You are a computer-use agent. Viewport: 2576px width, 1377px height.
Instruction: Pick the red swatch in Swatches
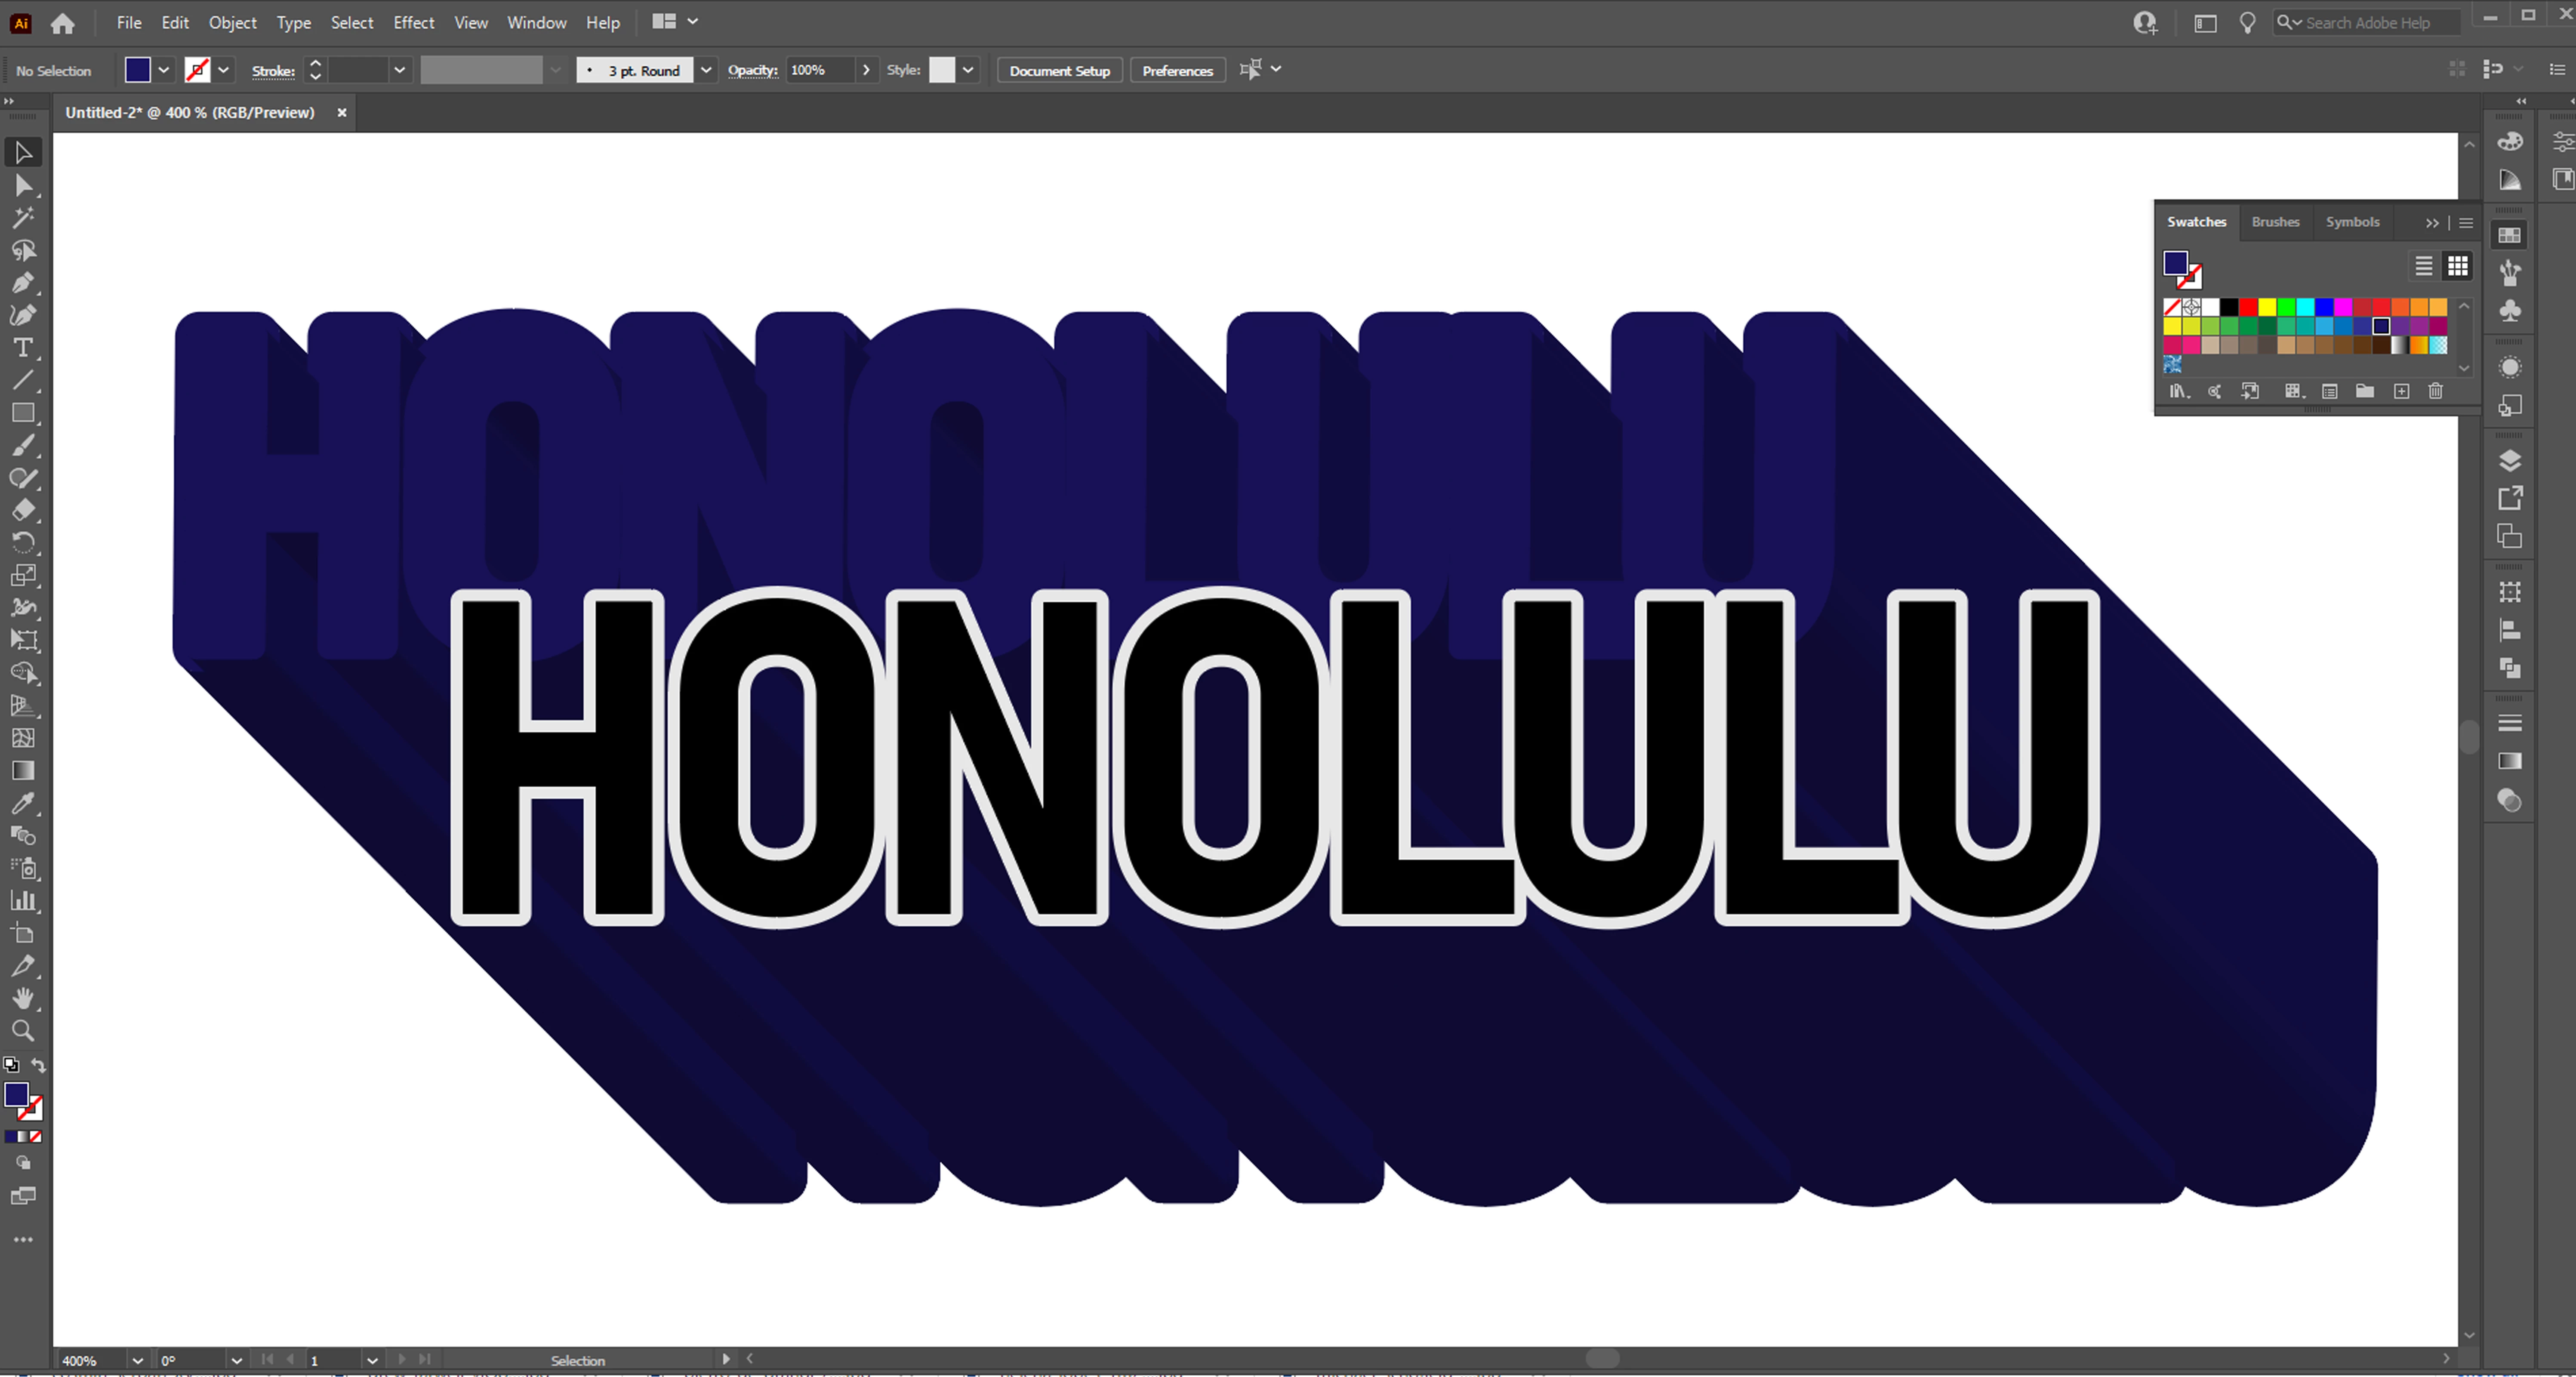click(x=2248, y=307)
